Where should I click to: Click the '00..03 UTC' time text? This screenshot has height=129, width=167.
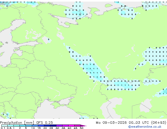(x=139, y=123)
